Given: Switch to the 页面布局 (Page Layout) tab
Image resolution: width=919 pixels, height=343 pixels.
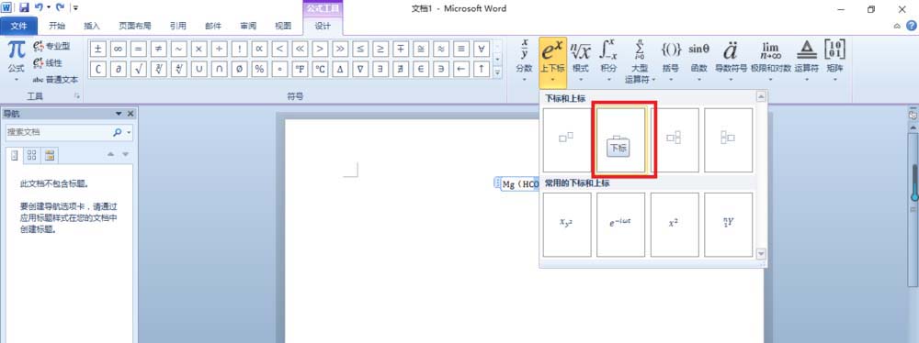Looking at the screenshot, I should click(135, 26).
